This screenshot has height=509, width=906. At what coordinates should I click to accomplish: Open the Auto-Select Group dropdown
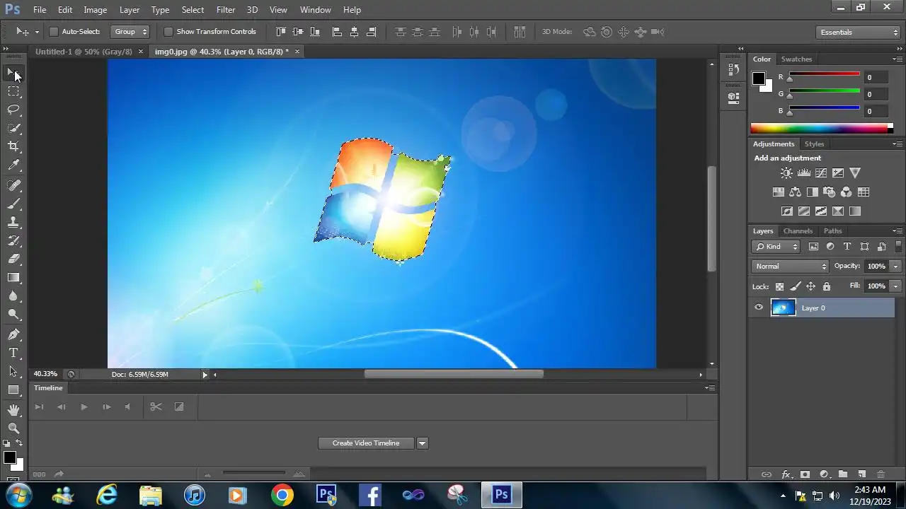[130, 32]
